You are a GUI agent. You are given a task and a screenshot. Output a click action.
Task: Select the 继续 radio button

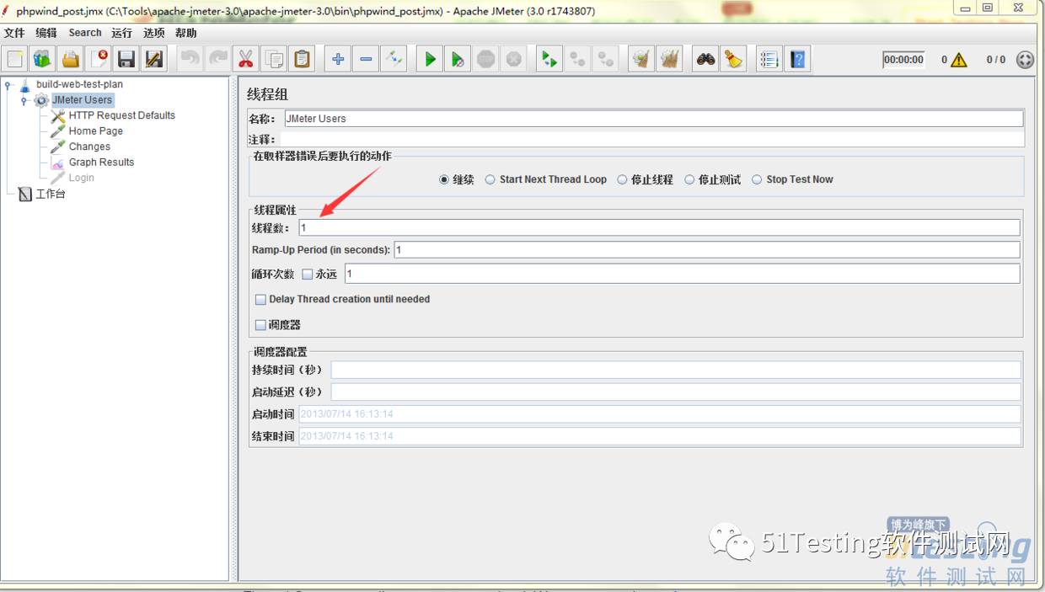[x=444, y=179]
